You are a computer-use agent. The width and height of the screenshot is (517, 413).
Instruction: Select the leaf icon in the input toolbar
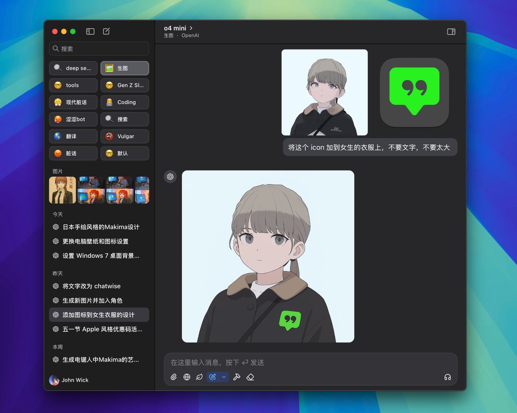[199, 377]
